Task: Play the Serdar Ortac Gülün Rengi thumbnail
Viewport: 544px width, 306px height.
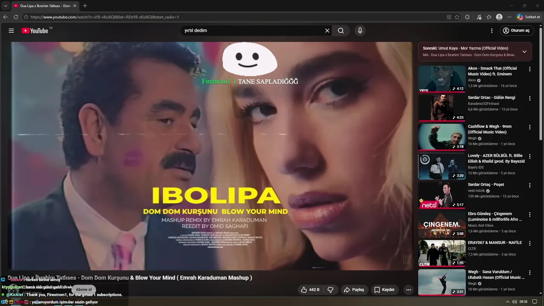Action: tap(442, 108)
